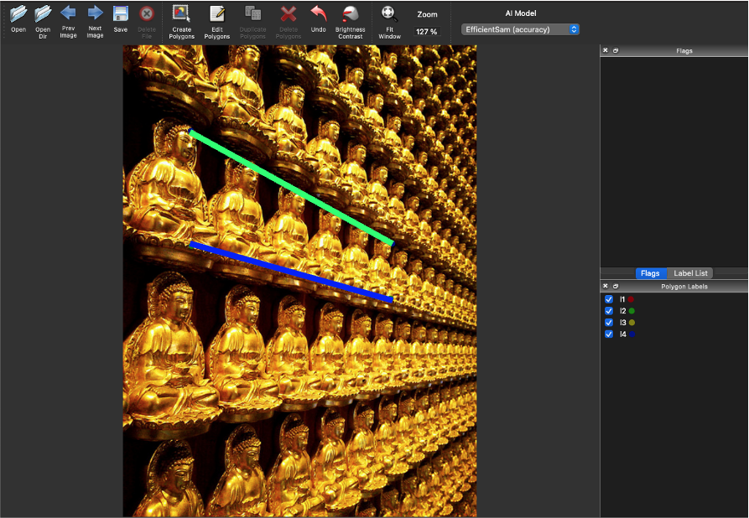Open Brightness Contrast adjustment
The width and height of the screenshot is (749, 518).
pos(351,14)
